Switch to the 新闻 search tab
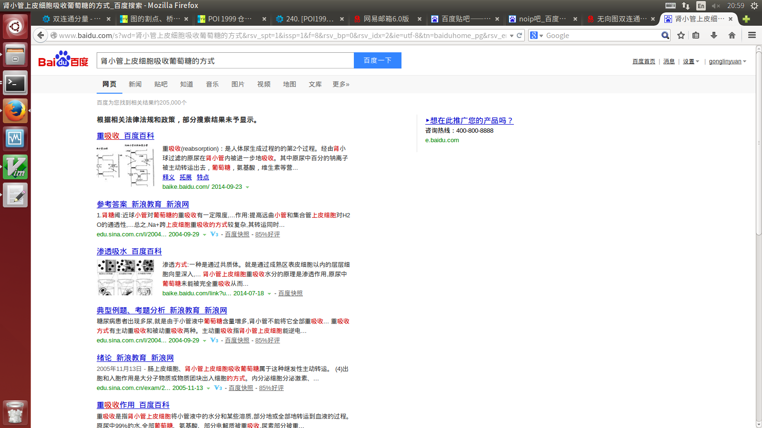 135,84
